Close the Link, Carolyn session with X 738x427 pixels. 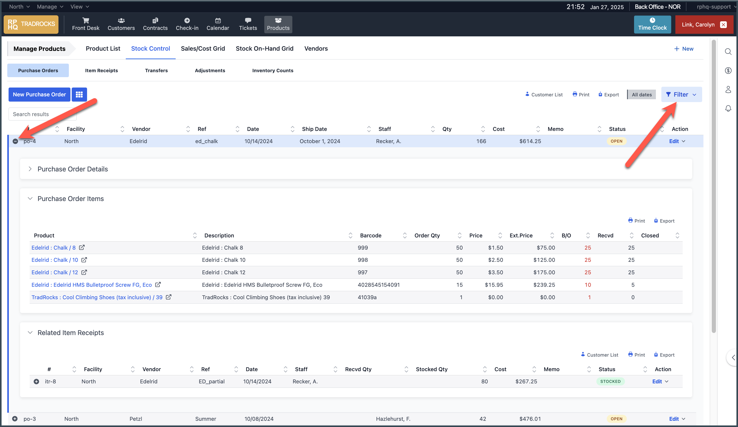point(723,25)
